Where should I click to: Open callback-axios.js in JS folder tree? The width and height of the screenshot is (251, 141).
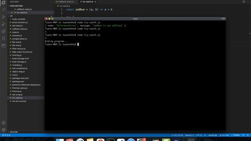20,29
